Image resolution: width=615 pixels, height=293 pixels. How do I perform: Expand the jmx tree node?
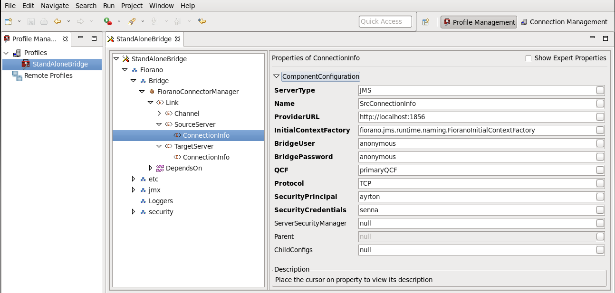pyautogui.click(x=134, y=190)
